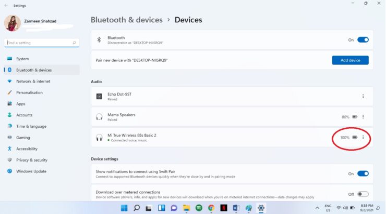Select Mi True Wireless EBs Basic 2 name
The height and width of the screenshot is (214, 386).
click(131, 136)
